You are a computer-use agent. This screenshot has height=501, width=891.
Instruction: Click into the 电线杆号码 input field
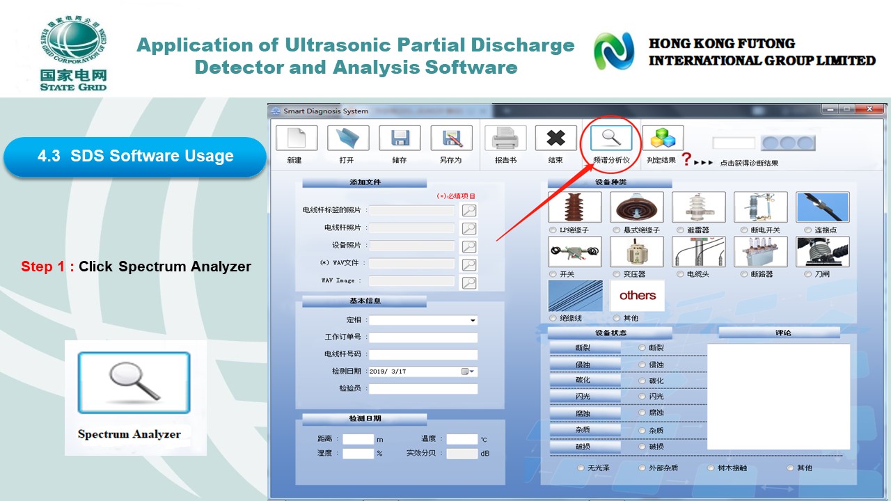[423, 355]
